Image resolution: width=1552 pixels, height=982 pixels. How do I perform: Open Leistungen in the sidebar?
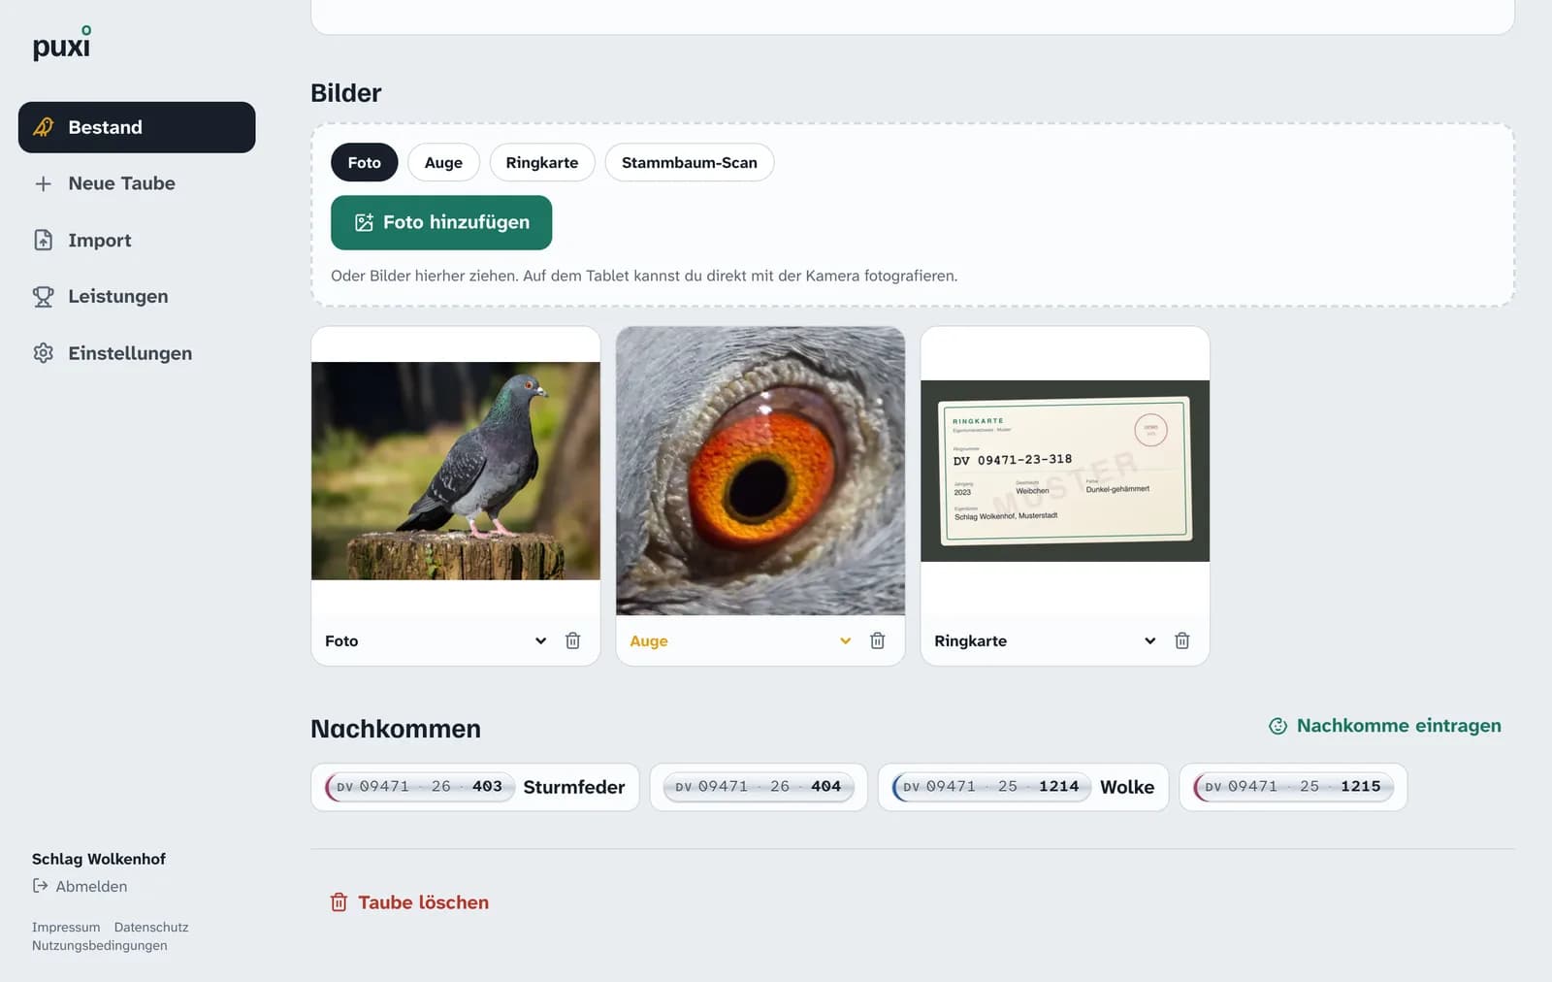(x=137, y=296)
